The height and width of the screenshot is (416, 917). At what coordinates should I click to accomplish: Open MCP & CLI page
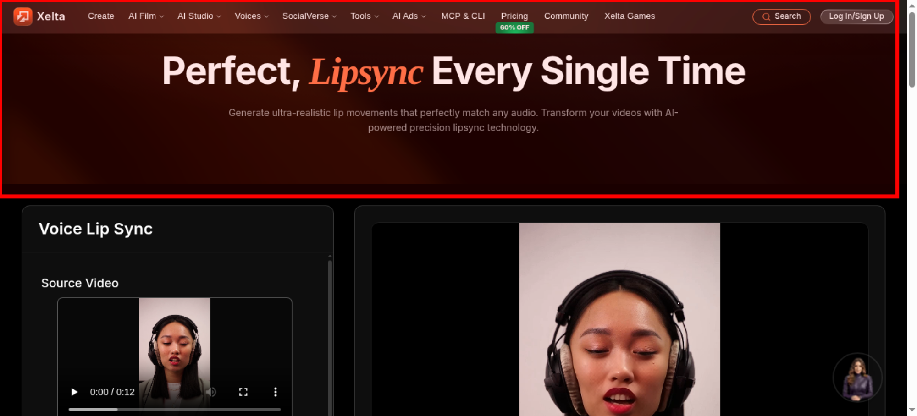point(463,16)
